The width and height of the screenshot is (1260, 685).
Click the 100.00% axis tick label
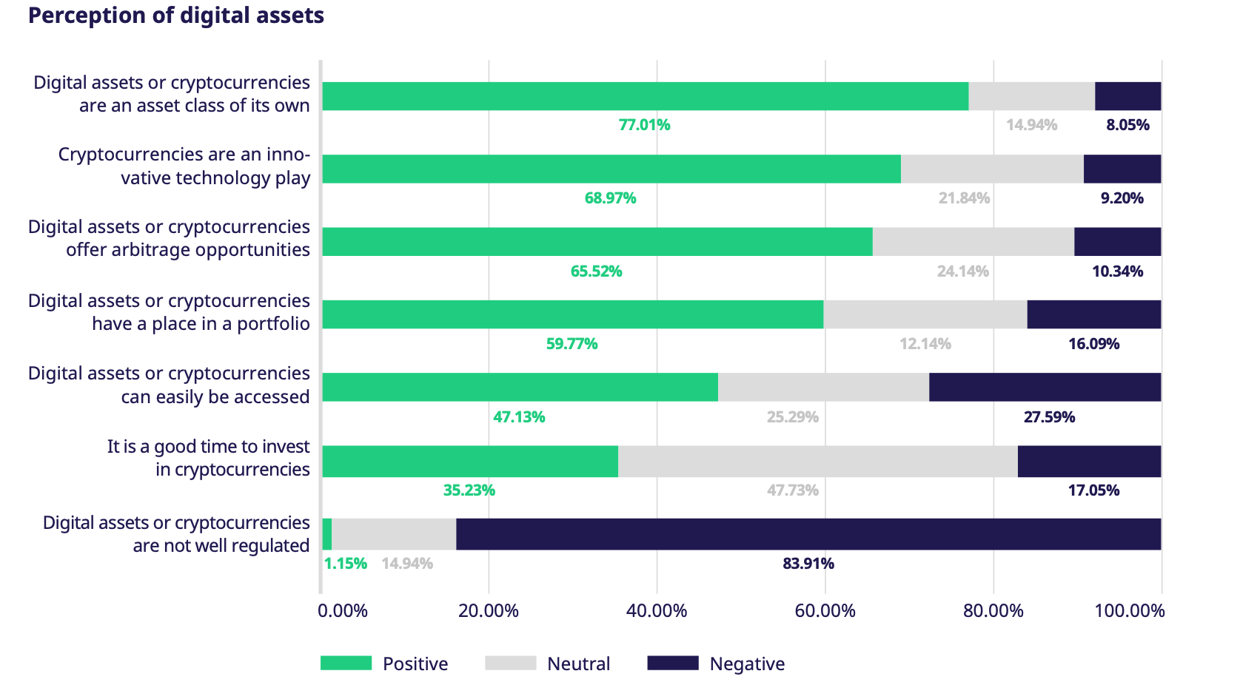click(x=1129, y=611)
